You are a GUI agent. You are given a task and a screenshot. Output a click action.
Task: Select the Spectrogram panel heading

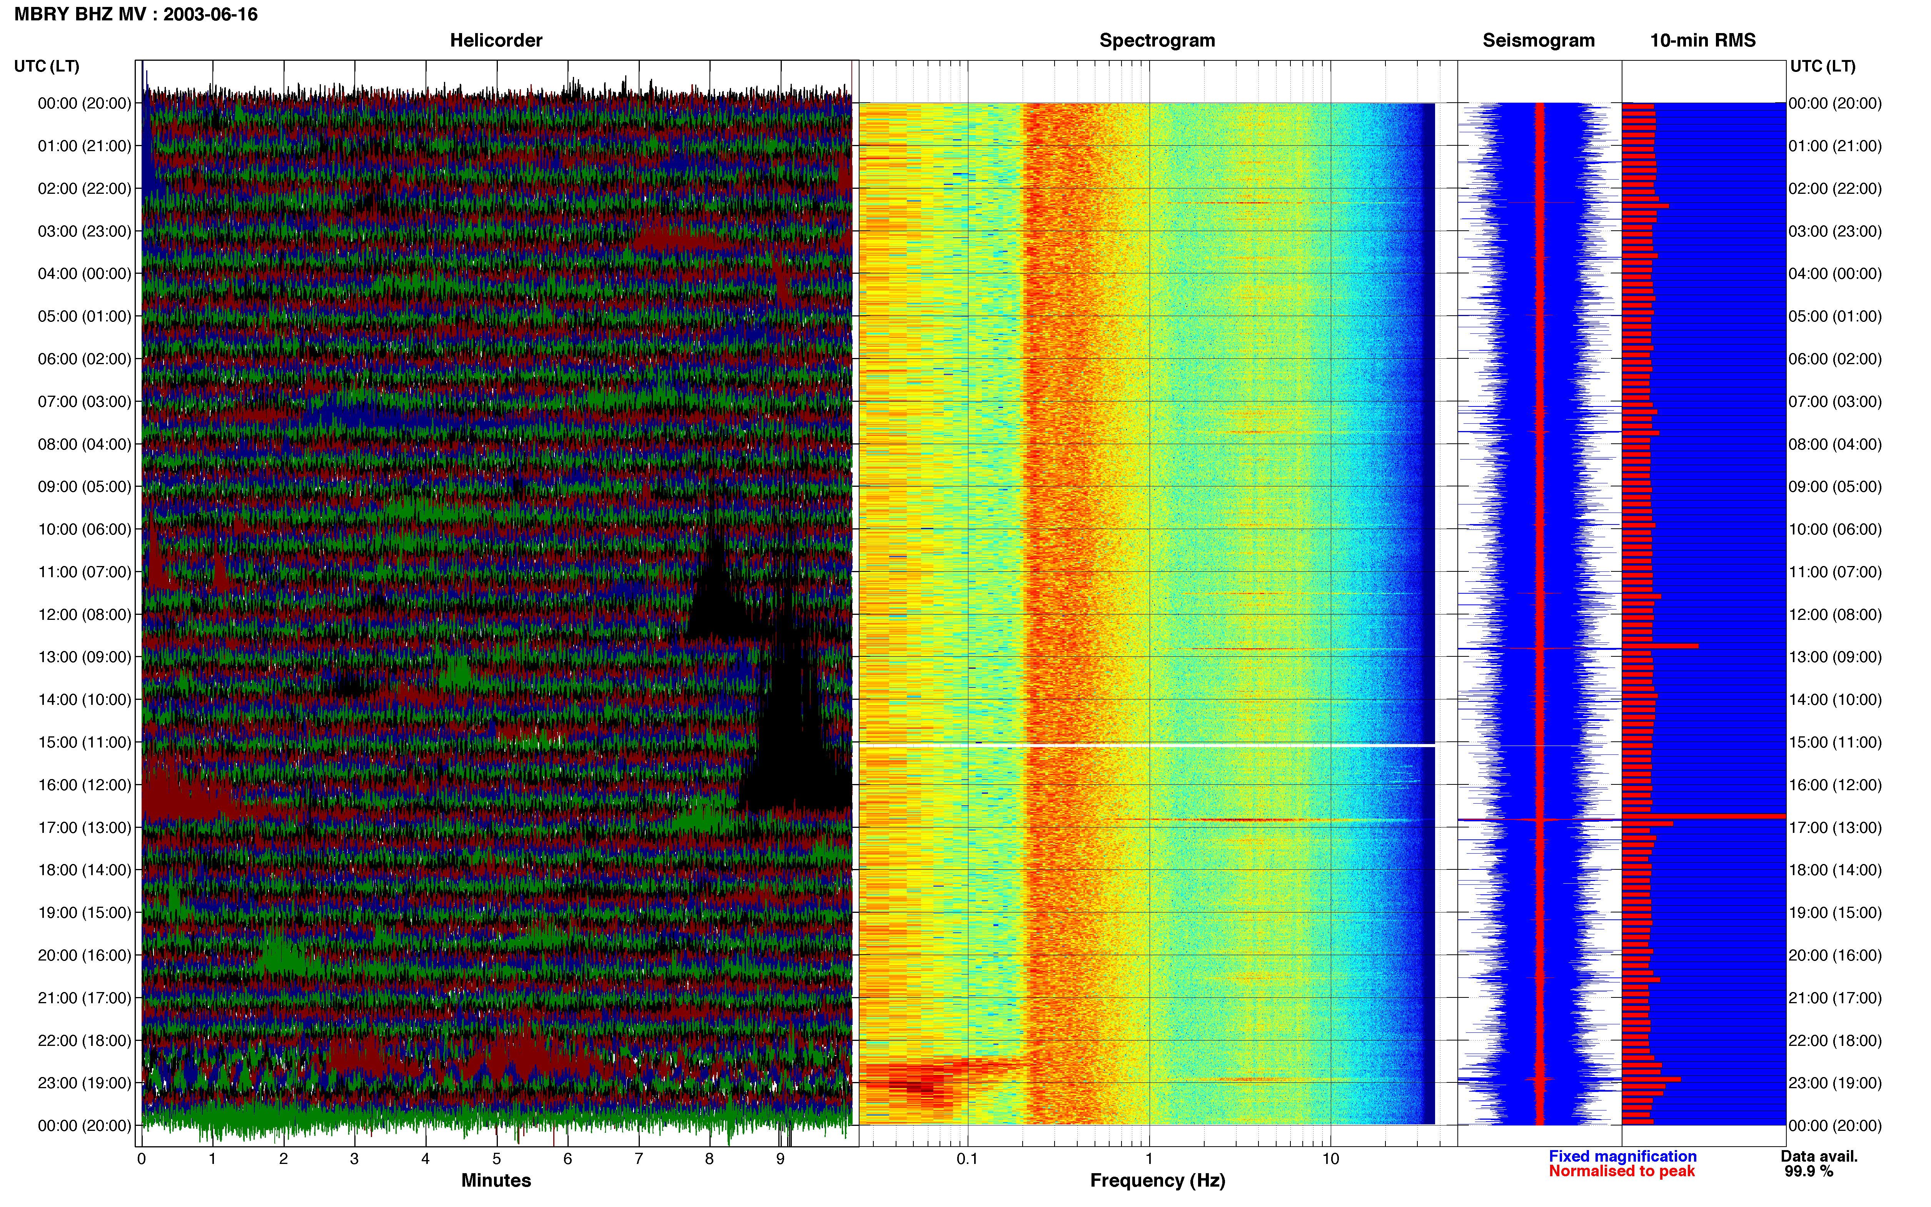click(1157, 41)
